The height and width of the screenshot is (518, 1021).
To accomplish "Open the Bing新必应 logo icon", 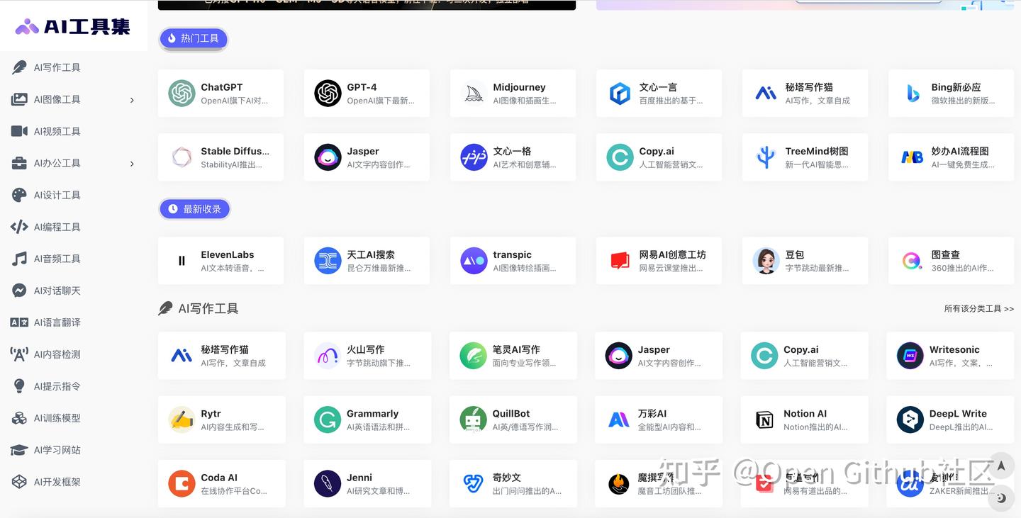I will (912, 94).
